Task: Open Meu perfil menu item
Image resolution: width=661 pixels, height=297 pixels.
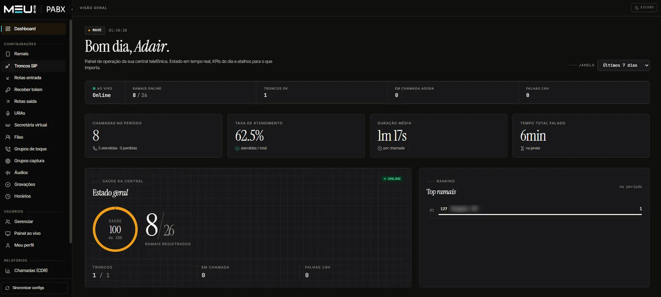Action: click(34, 245)
